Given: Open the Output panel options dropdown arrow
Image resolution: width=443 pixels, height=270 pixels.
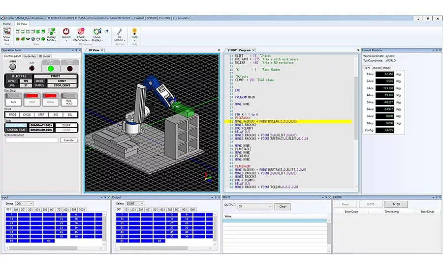Looking at the screenshot, I should point(212,197).
